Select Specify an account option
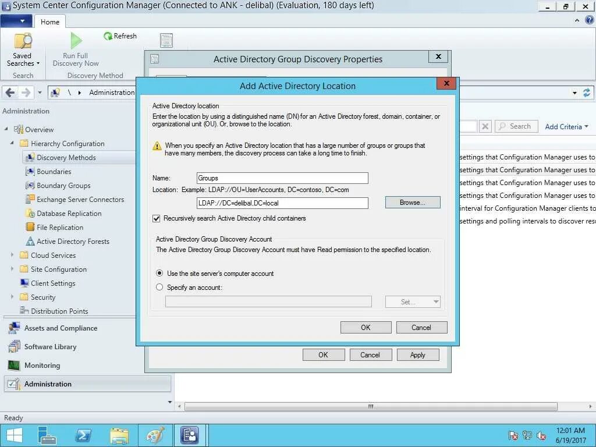 159,288
